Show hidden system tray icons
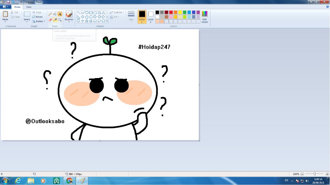 point(292,181)
